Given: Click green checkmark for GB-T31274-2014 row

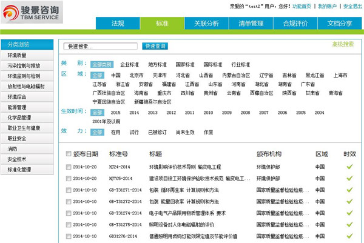Looking at the screenshot, I should [x=349, y=213].
